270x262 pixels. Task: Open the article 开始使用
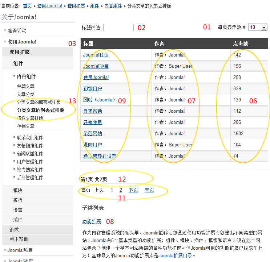tap(93, 122)
